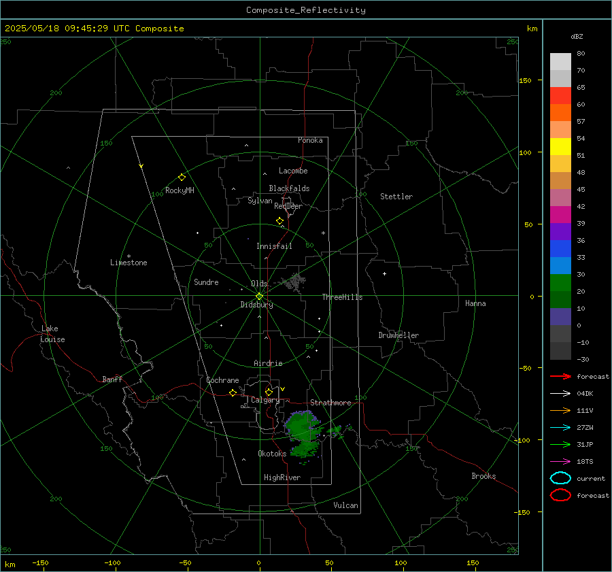Click the dBZ legend heading

coord(577,36)
